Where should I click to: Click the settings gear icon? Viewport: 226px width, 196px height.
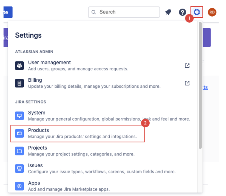(x=197, y=12)
